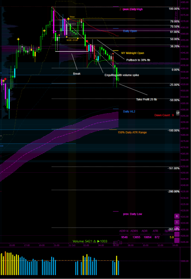Select the 0.00% Fibonacci level label
The height and width of the screenshot is (279, 191).
(175, 70)
